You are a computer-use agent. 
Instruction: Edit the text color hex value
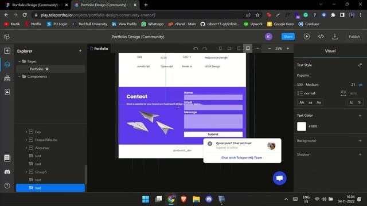click(x=313, y=126)
